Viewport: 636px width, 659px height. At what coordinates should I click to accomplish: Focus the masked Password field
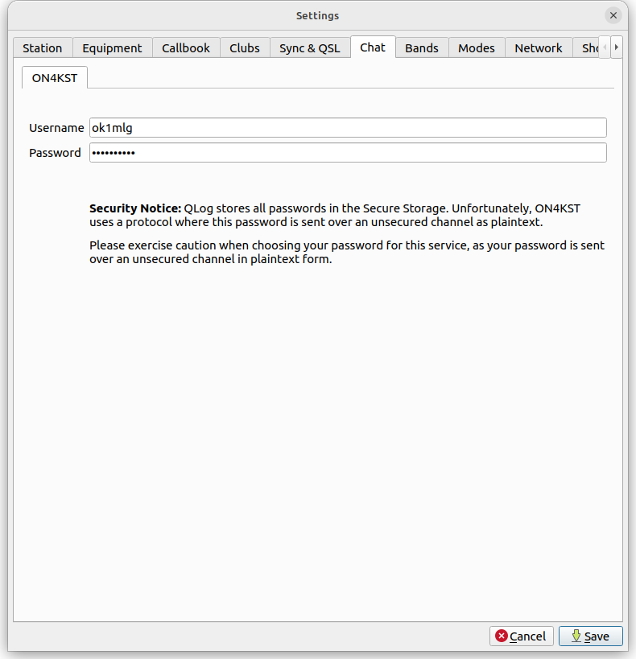point(348,153)
